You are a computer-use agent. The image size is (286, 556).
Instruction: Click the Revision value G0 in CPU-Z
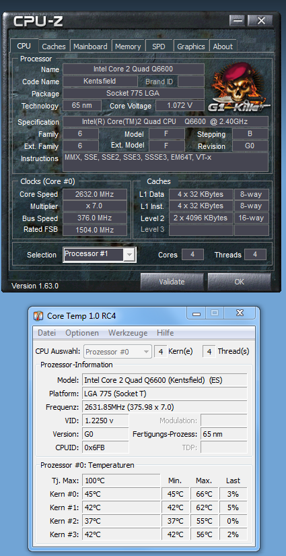point(250,146)
